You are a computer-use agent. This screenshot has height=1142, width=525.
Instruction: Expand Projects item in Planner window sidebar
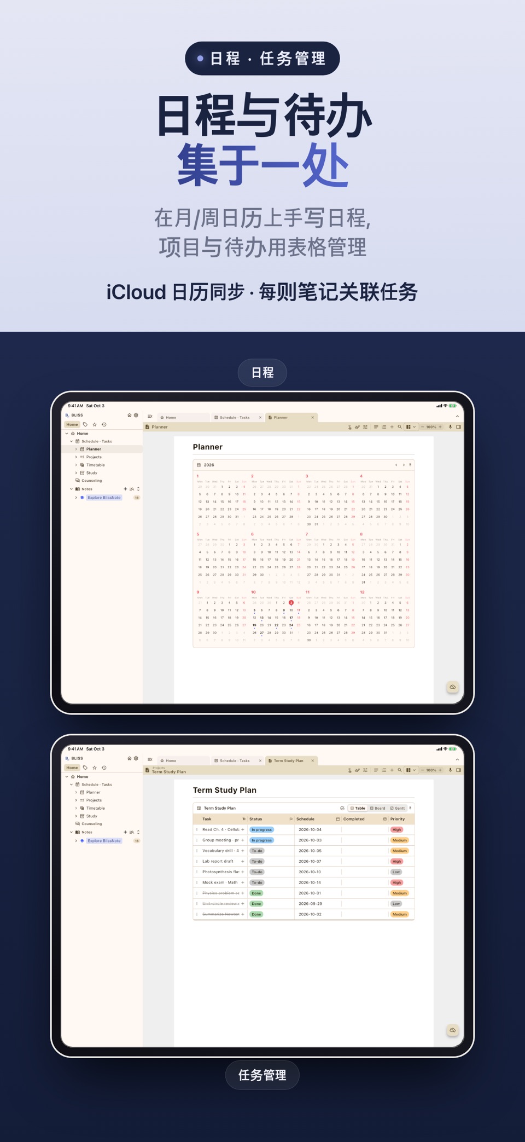coord(76,457)
